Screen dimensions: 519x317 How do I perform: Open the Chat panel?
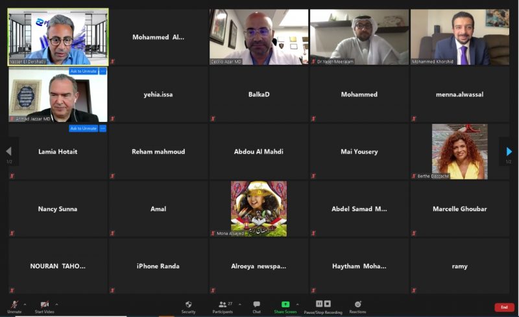[256, 304]
